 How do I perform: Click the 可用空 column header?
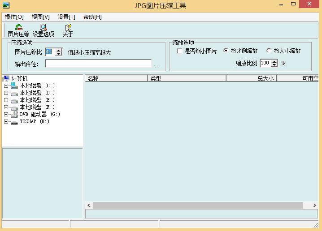coord(298,78)
